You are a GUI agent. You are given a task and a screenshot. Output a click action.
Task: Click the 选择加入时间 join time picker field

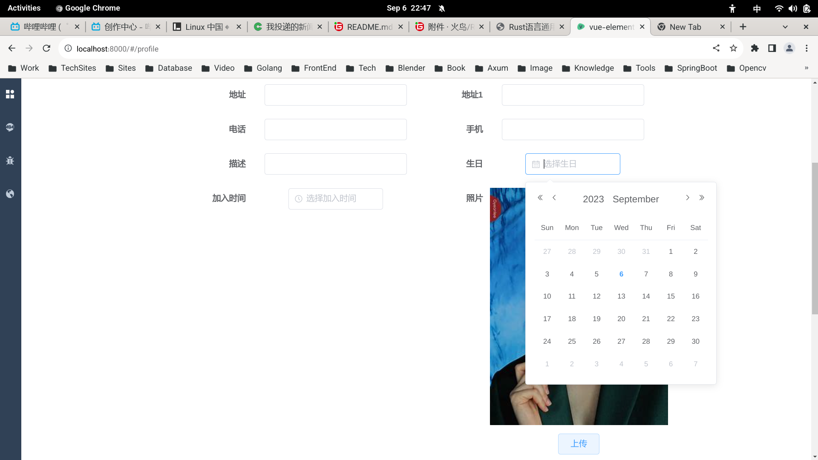point(335,198)
